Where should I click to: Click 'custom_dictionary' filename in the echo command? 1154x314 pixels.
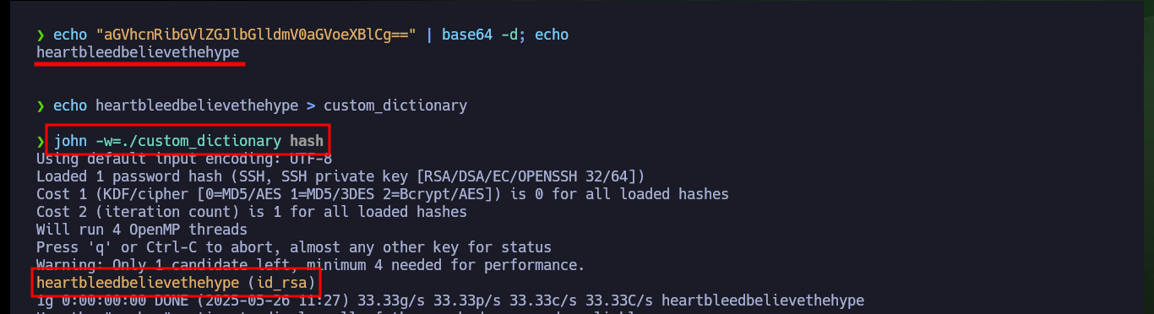click(x=395, y=106)
